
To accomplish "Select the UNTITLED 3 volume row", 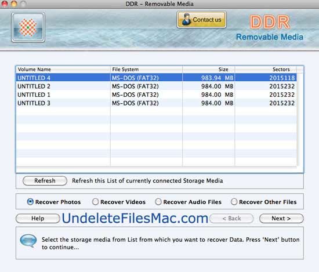I will pyautogui.click(x=156, y=103).
